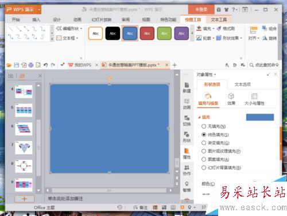Image resolution: width=287 pixels, height=216 pixels.
Task: Apply the black Abc shape style
Action: click(113, 33)
